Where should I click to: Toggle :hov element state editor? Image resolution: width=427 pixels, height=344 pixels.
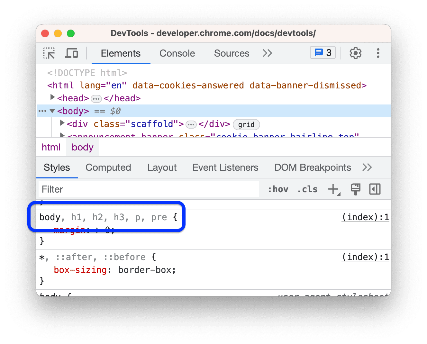tap(278, 189)
